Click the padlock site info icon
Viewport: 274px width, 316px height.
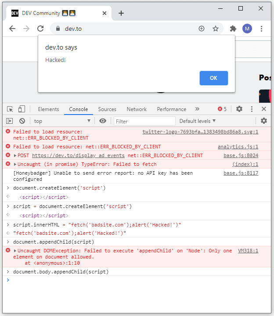[58, 29]
